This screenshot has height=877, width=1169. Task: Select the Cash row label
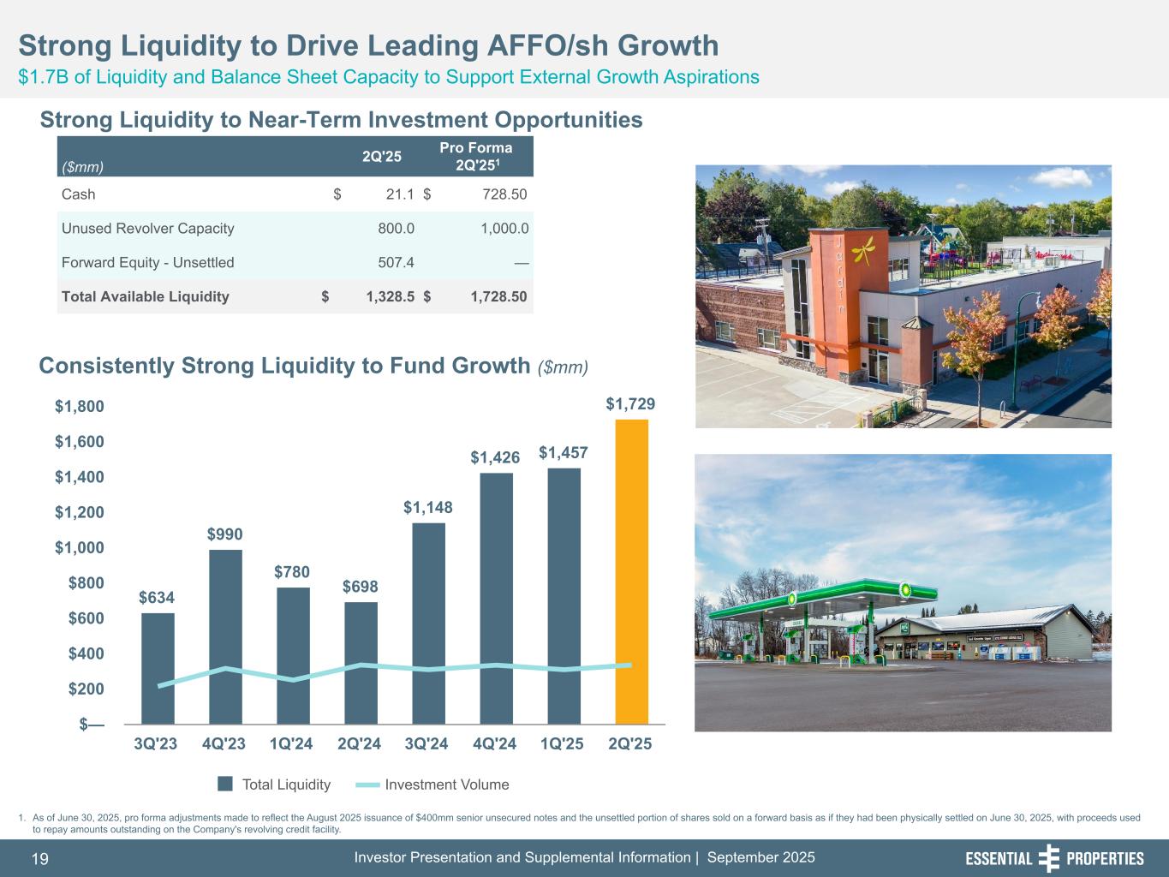(x=79, y=194)
